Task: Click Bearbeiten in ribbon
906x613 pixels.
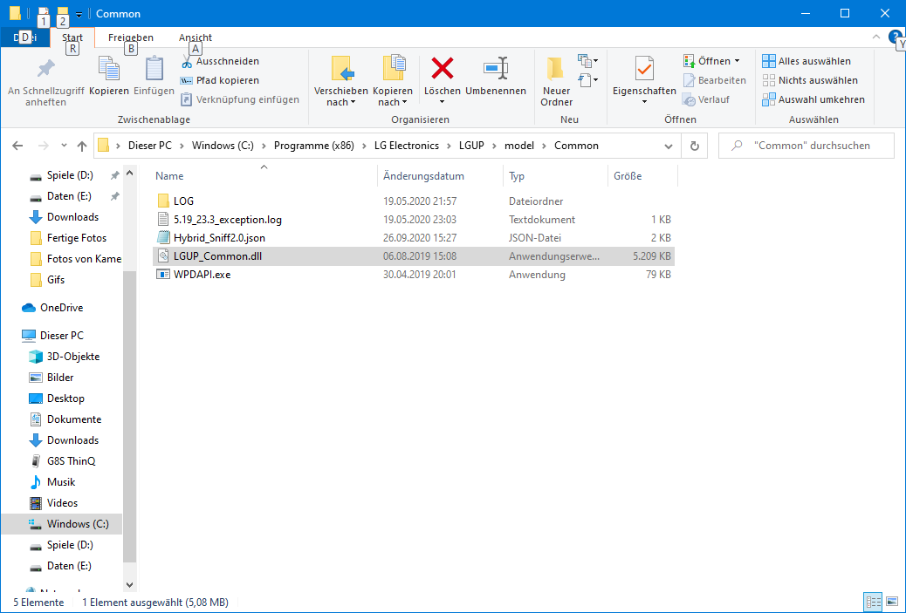Action: click(715, 80)
